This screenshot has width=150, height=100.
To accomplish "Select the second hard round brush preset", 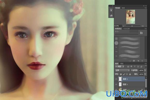I will [x=128, y=43].
